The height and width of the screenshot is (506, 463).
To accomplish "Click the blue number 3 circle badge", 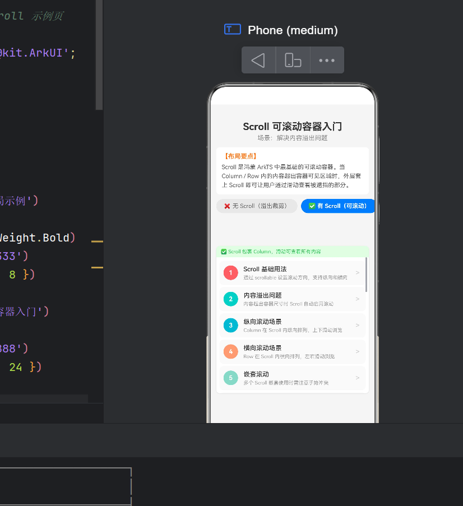I will pyautogui.click(x=230, y=325).
